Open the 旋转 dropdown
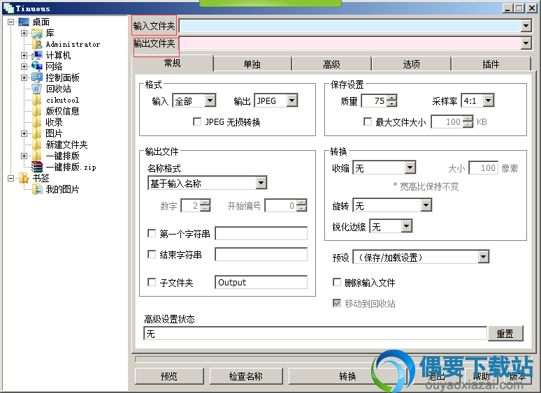Viewport: 541px width, 393px height. [426, 206]
